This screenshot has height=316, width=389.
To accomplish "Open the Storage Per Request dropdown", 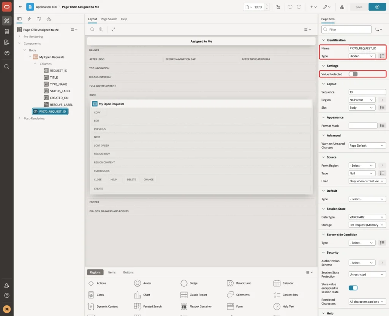I will point(367,225).
